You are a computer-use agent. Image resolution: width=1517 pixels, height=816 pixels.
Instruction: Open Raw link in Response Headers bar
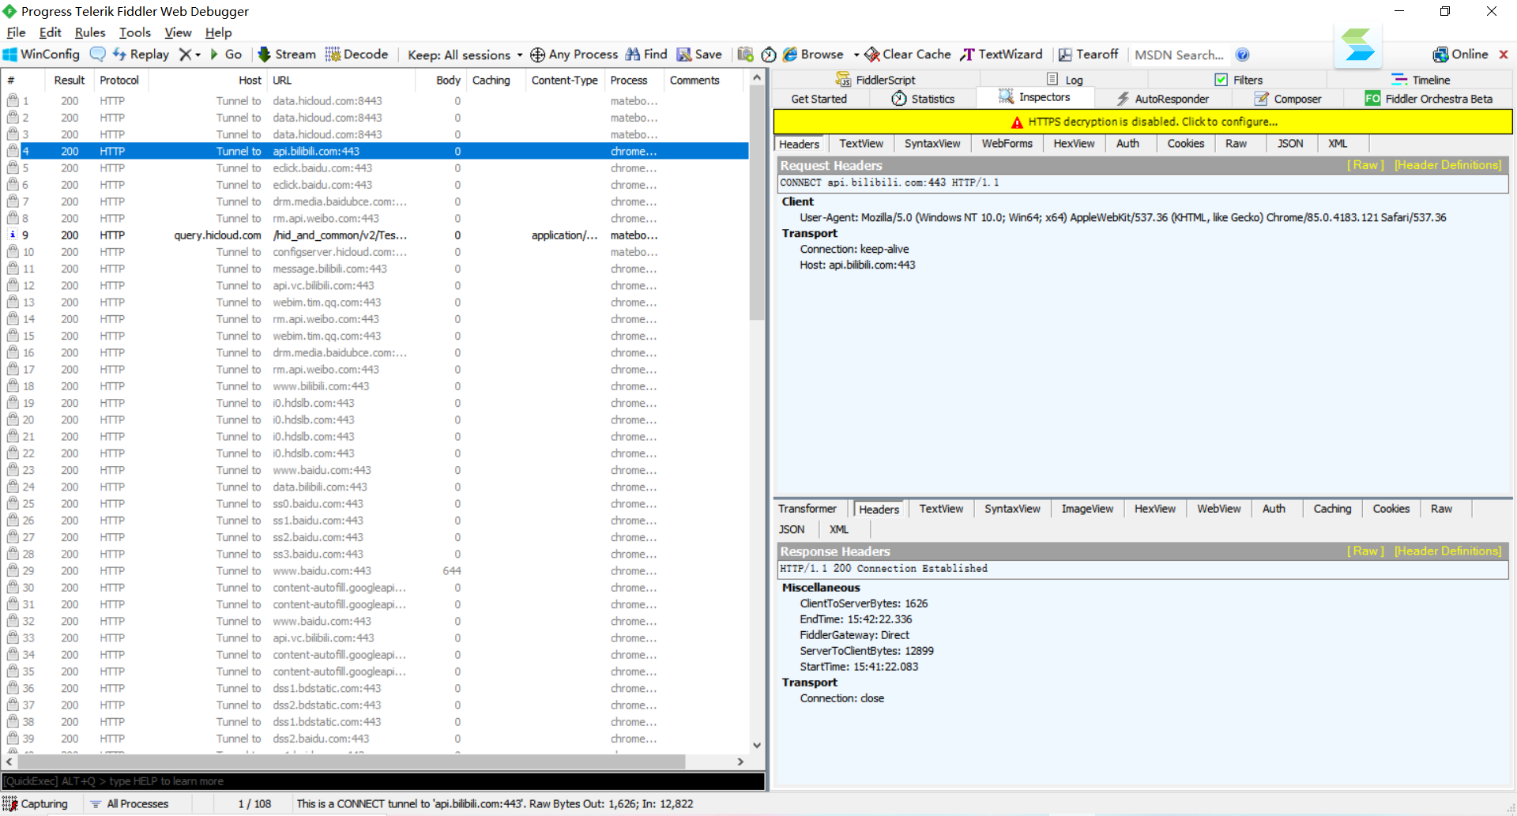1365,551
